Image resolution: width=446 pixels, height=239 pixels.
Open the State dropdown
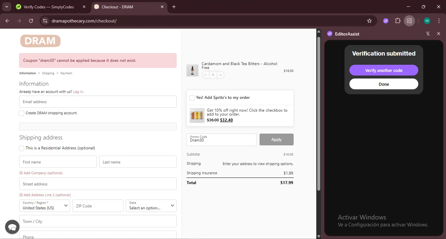tap(151, 206)
